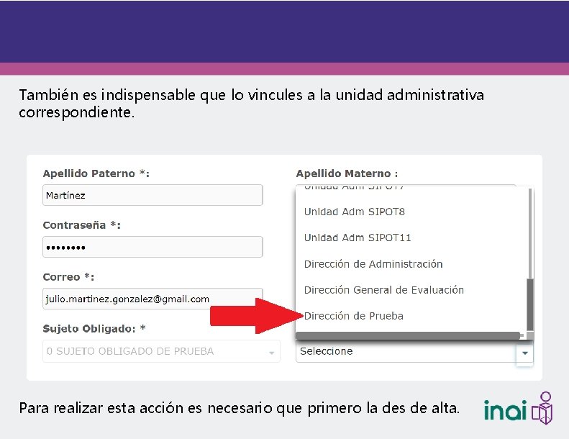This screenshot has width=569, height=439.
Task: Click the Seleccione combo box arrow
Action: pos(524,353)
